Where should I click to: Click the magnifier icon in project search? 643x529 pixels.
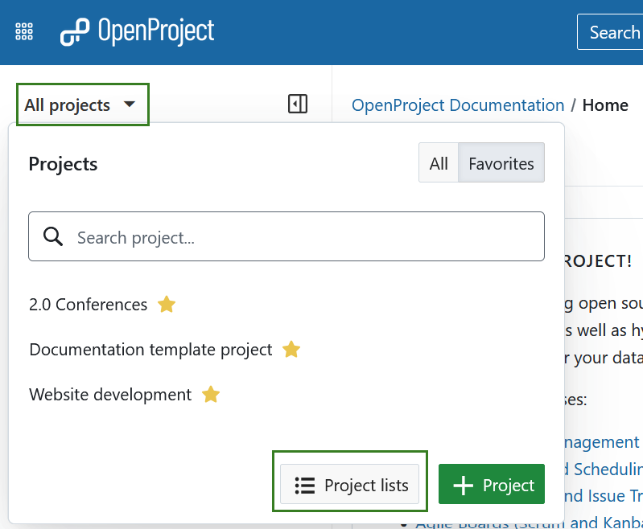pos(53,236)
